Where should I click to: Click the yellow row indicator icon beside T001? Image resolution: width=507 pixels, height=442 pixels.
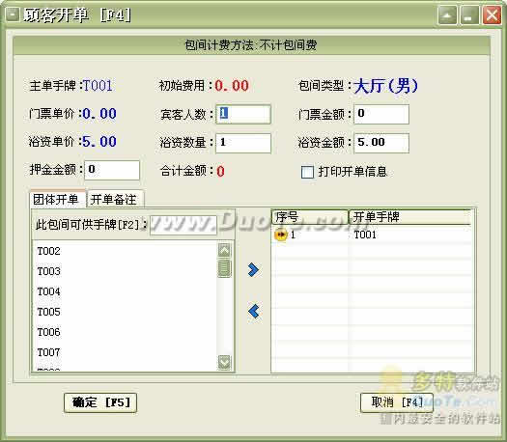pos(281,235)
